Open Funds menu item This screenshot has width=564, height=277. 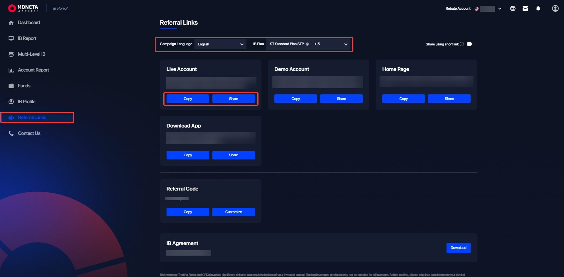coord(24,86)
